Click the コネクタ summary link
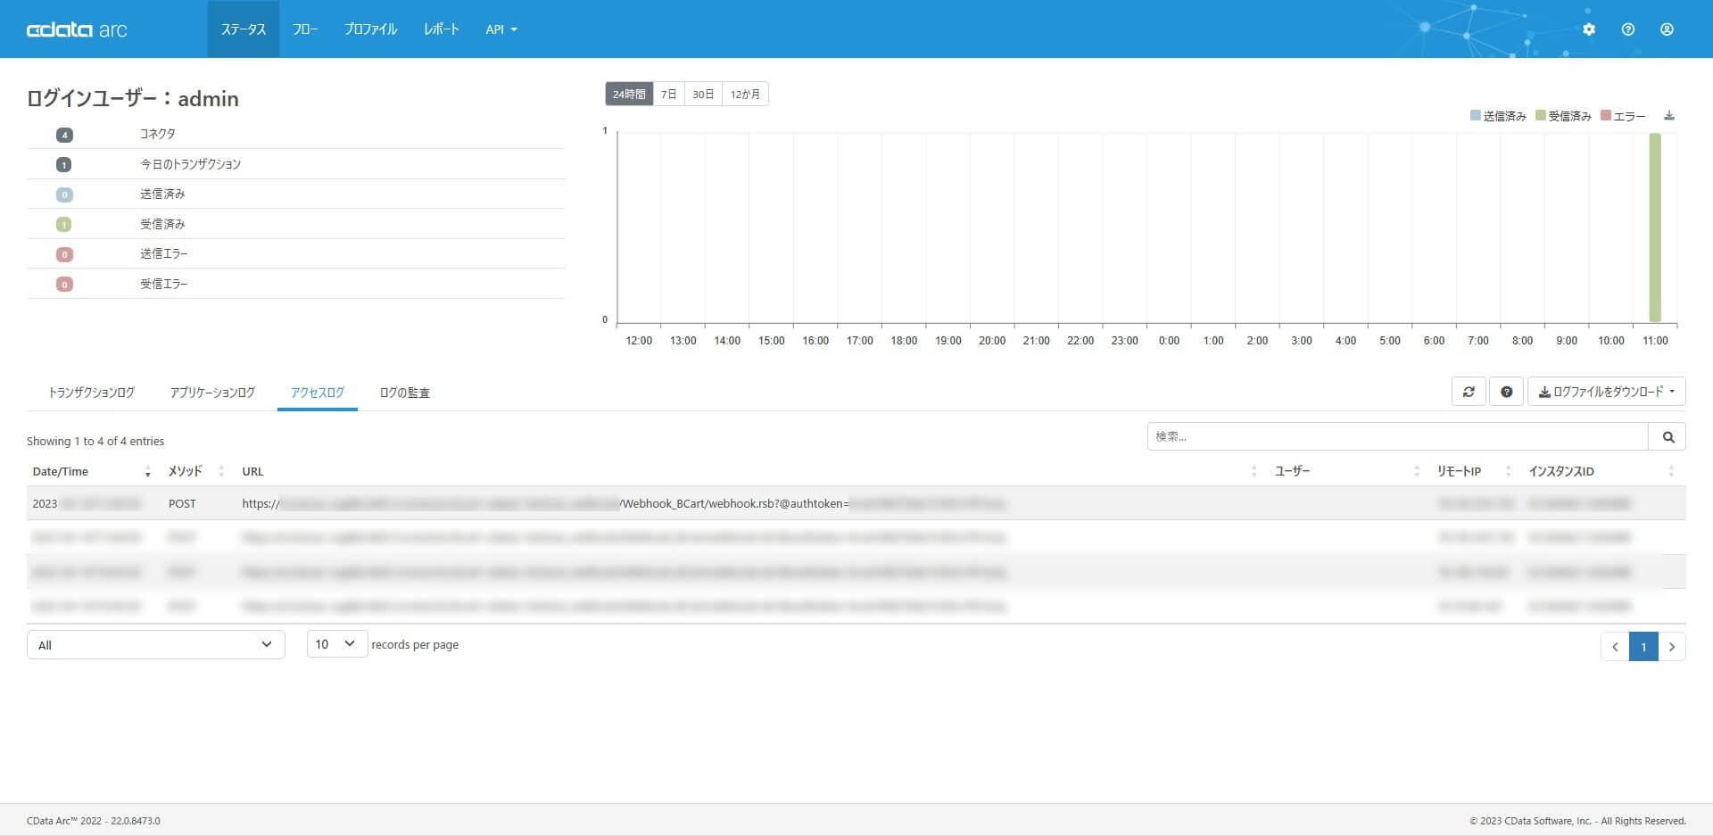 (x=158, y=134)
